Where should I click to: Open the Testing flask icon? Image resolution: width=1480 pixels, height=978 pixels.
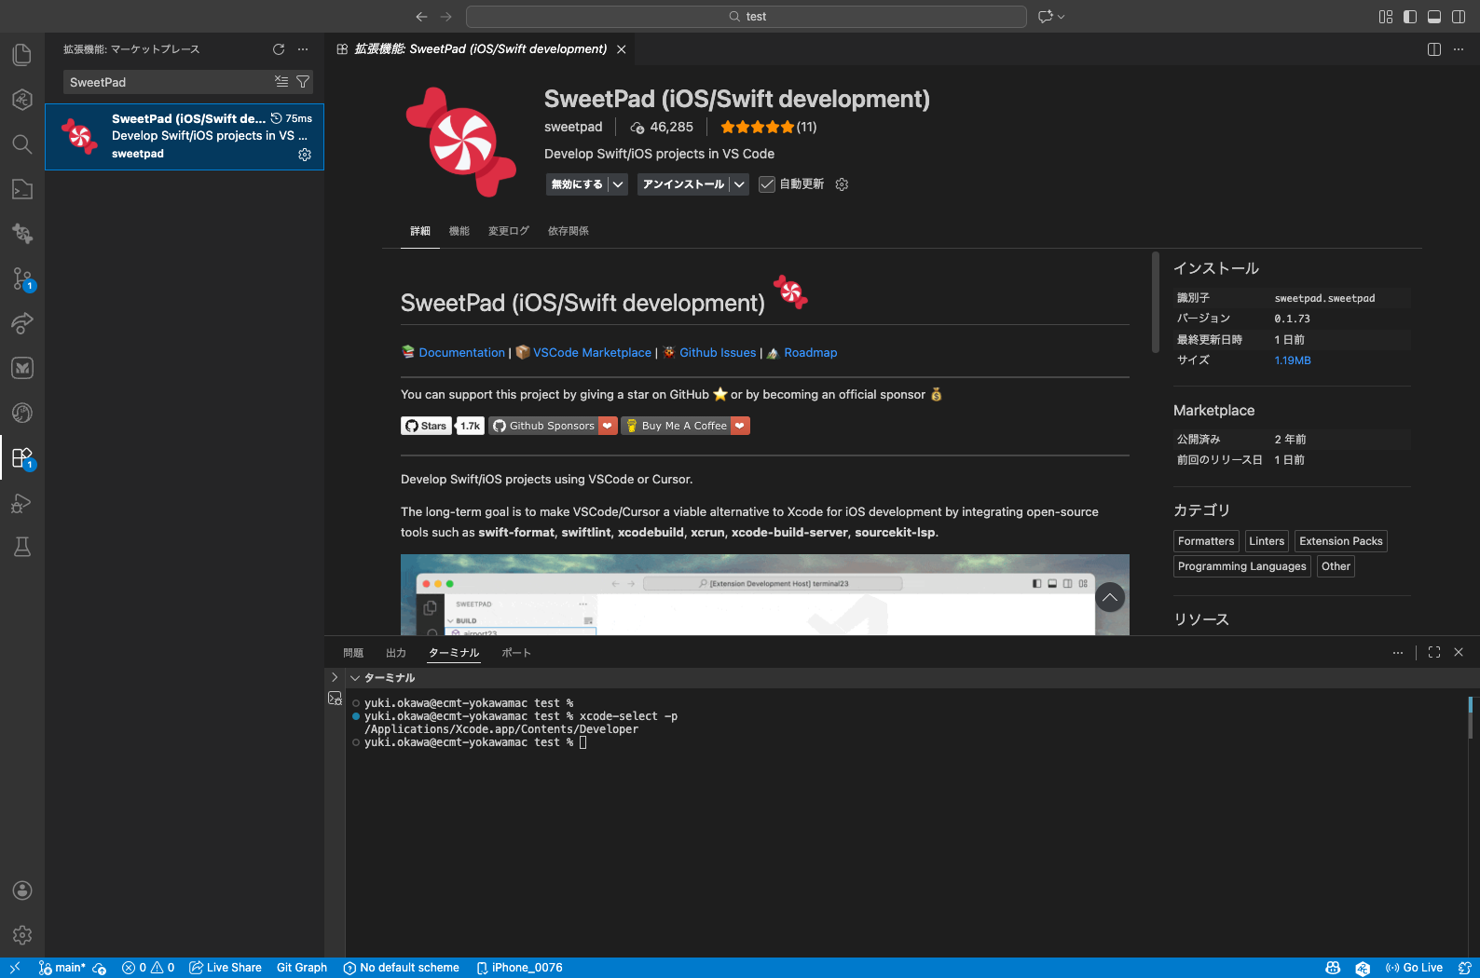point(22,547)
